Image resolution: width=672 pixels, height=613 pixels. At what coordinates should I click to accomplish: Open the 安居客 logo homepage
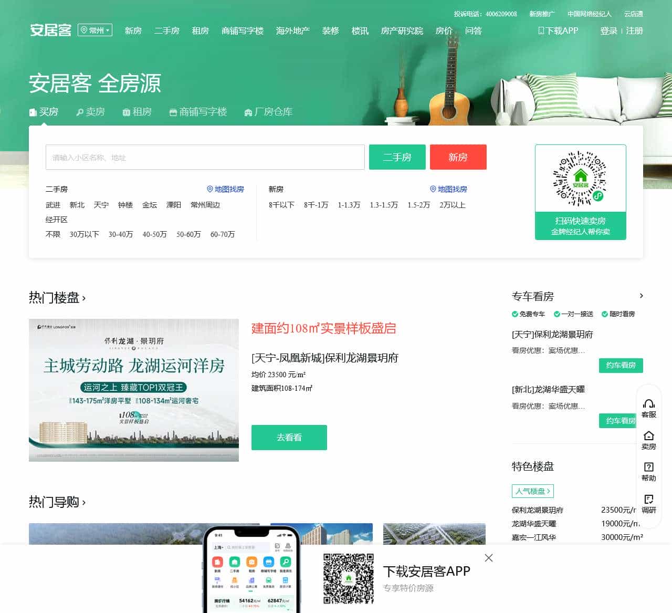pyautogui.click(x=50, y=30)
